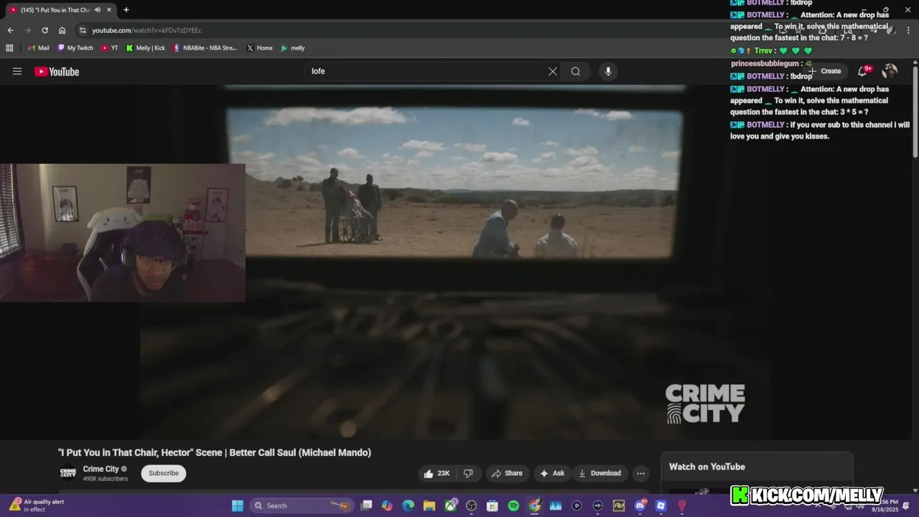Open the Windows Start menu
Viewport: 919px width, 517px height.
click(238, 506)
